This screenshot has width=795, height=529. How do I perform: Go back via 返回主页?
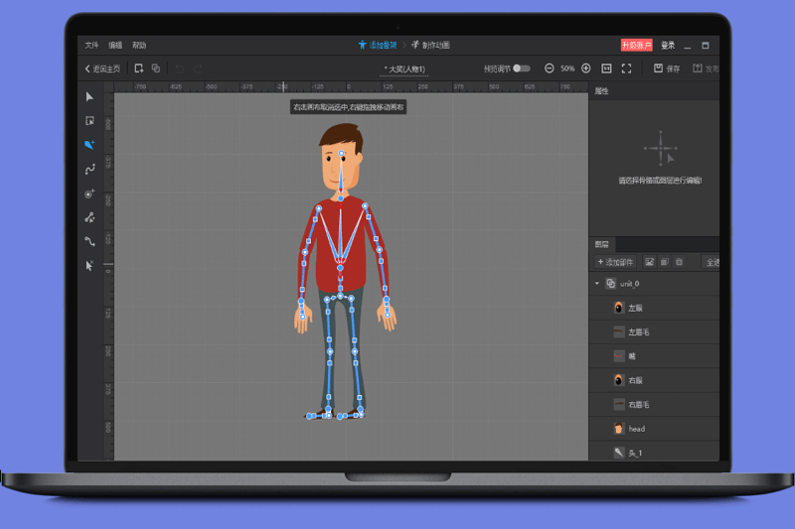102,68
